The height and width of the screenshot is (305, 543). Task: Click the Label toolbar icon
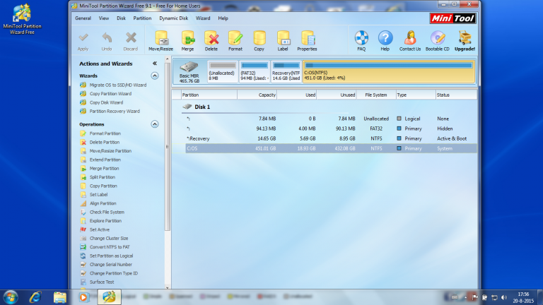click(283, 40)
